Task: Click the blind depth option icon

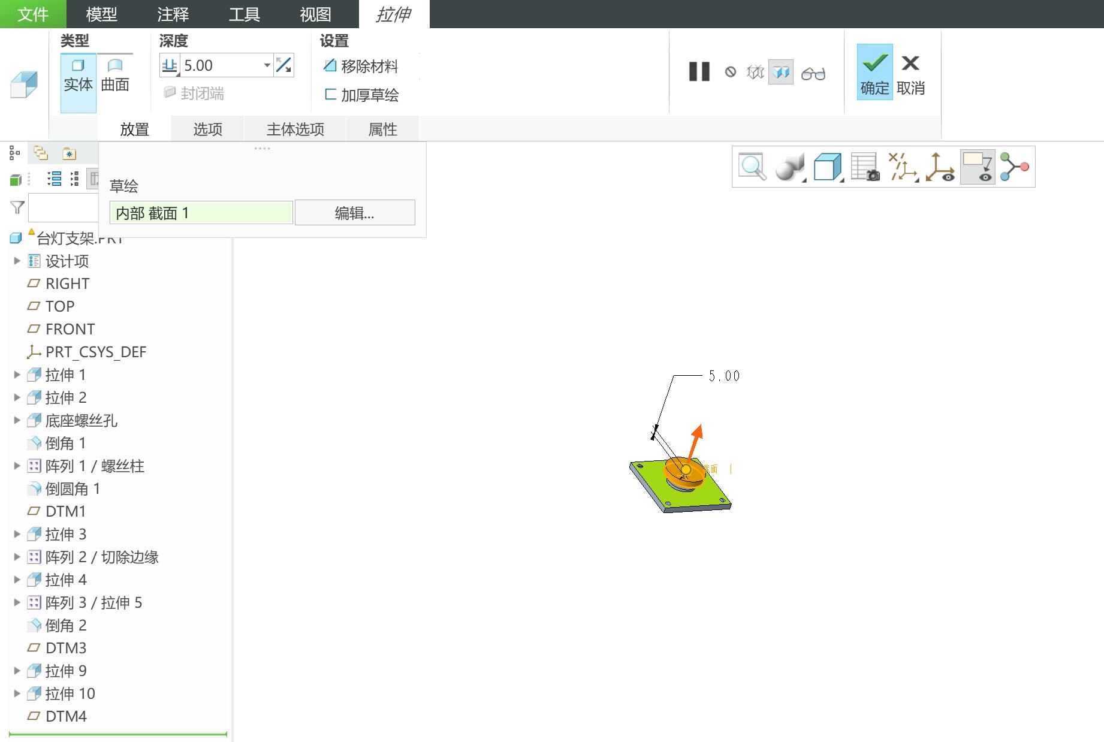Action: pyautogui.click(x=170, y=65)
